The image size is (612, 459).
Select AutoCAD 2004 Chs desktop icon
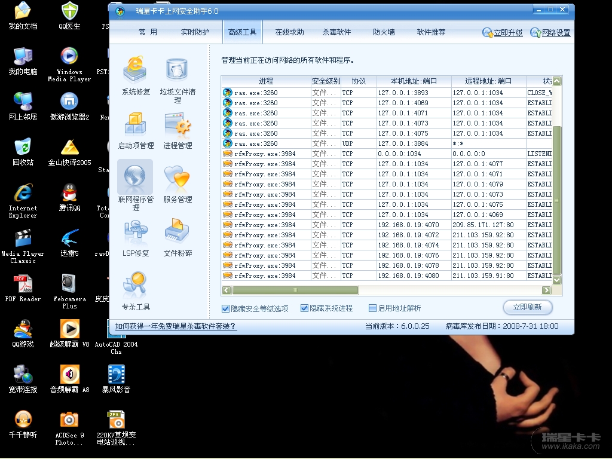(x=117, y=337)
